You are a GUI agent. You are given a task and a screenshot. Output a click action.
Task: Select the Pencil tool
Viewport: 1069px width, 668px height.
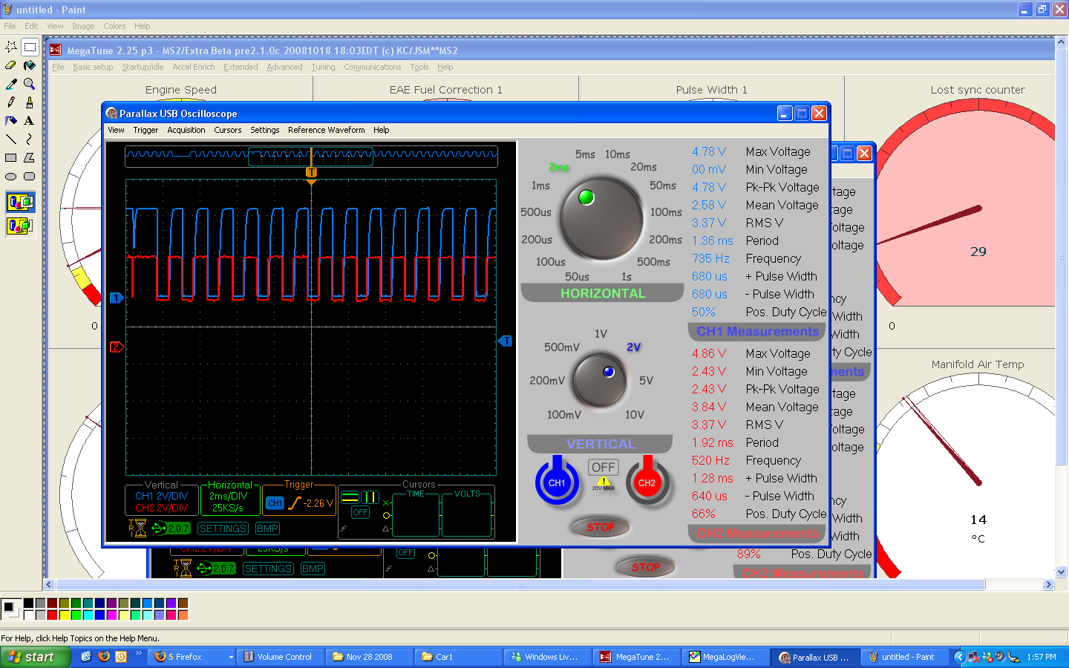[x=11, y=102]
